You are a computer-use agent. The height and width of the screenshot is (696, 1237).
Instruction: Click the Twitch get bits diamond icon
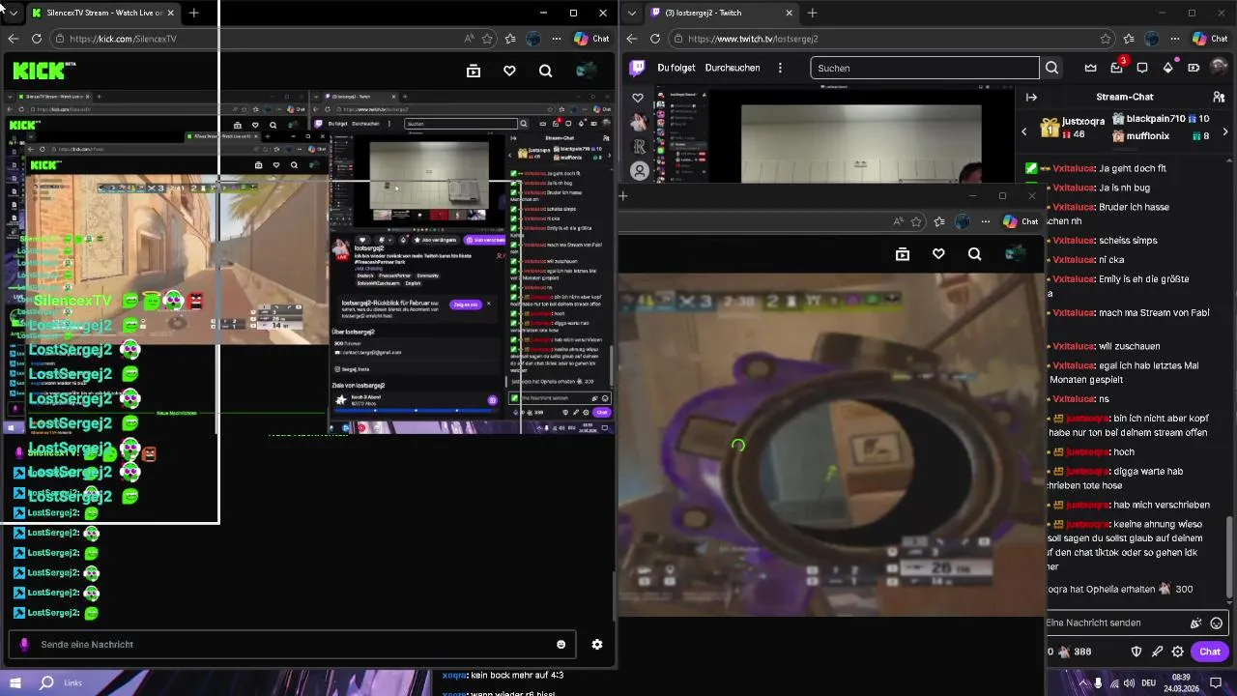coord(1168,68)
